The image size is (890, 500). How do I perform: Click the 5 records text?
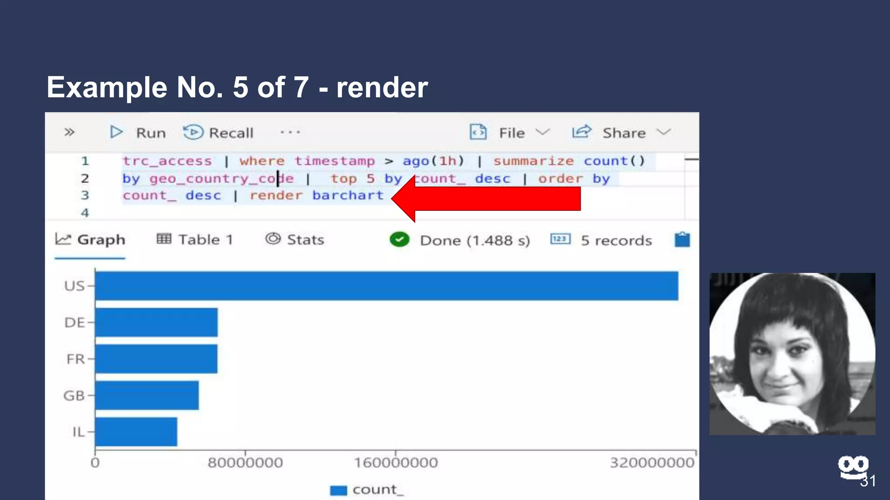616,240
